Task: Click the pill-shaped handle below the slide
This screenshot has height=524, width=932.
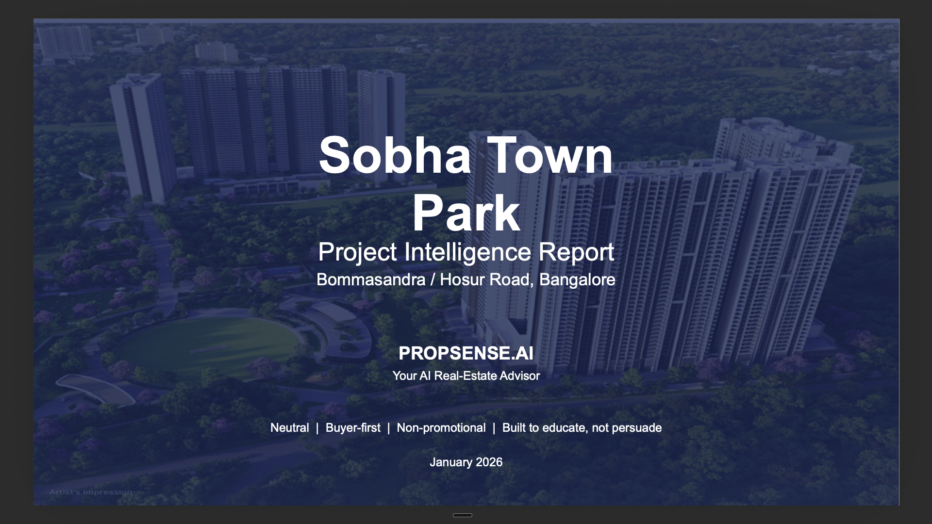Action: click(x=462, y=515)
